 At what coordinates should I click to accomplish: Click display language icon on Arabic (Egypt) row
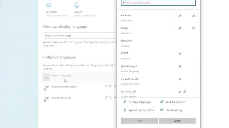[180, 92]
